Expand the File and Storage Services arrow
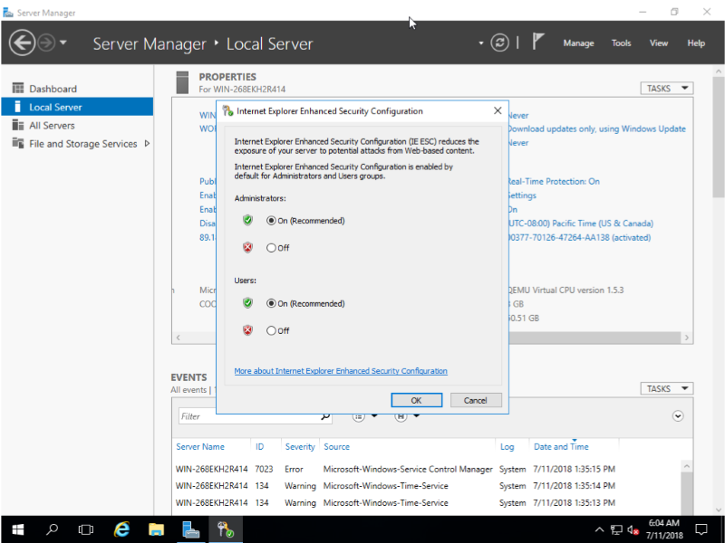This screenshot has width=725, height=543. (147, 144)
